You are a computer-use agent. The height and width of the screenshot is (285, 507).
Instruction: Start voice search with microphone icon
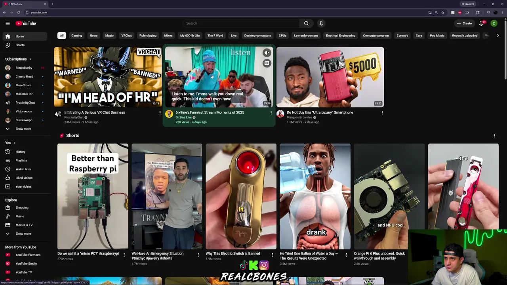pos(321,23)
